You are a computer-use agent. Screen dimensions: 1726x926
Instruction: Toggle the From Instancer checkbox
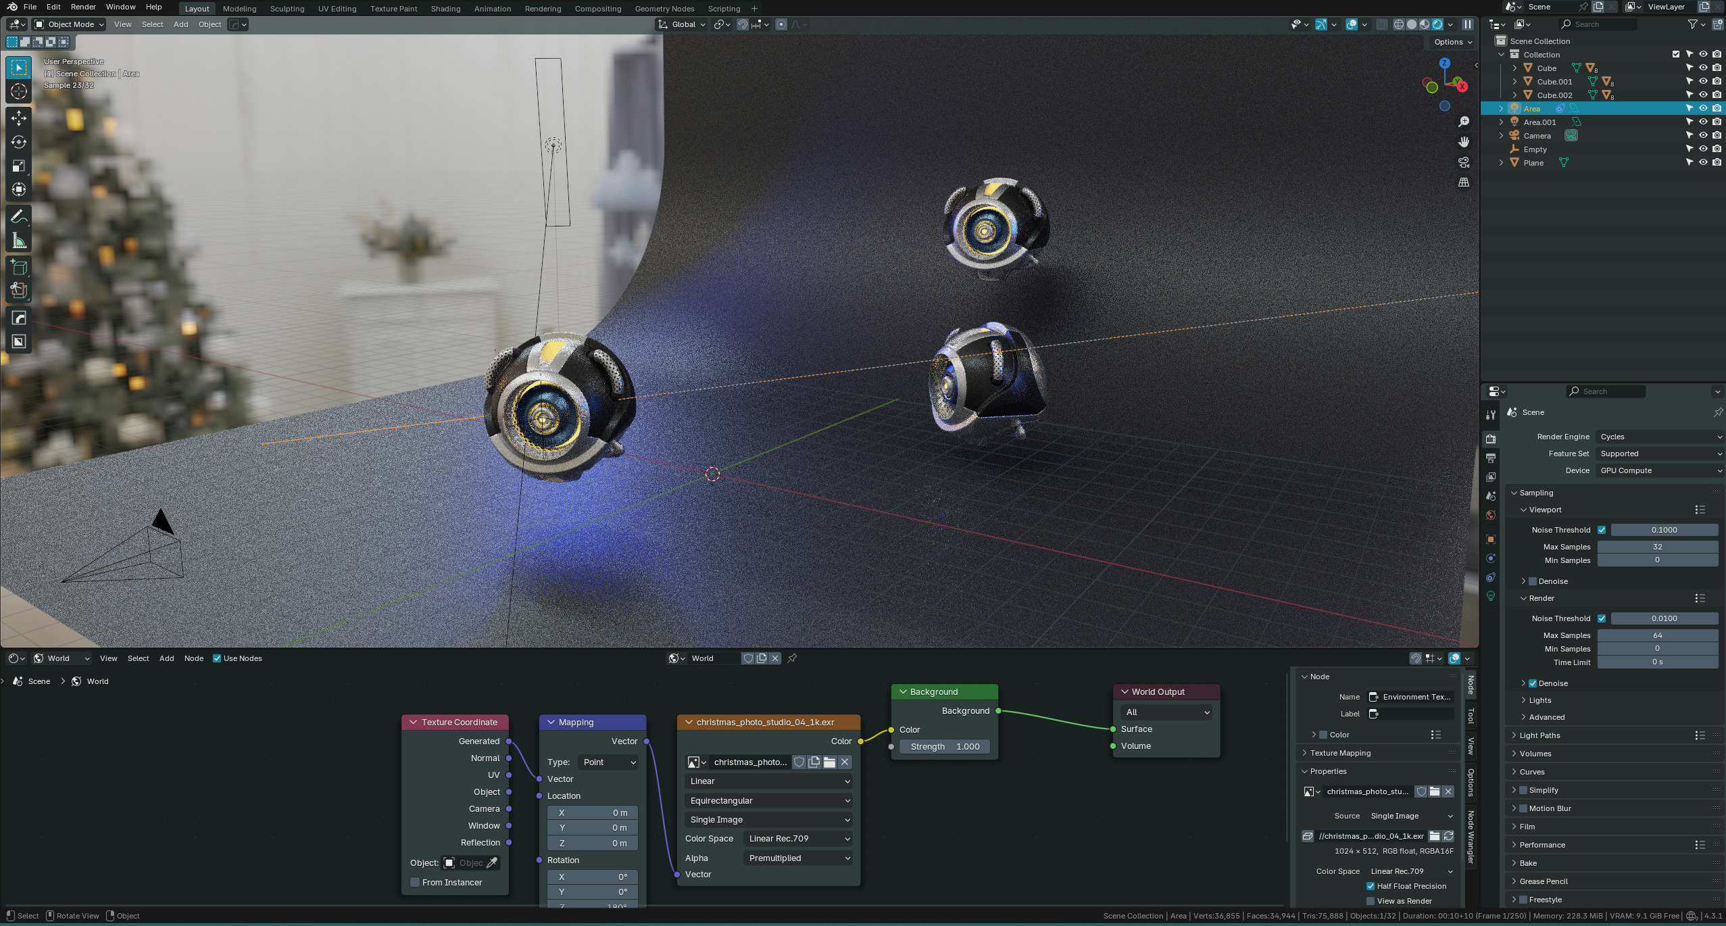tap(415, 882)
